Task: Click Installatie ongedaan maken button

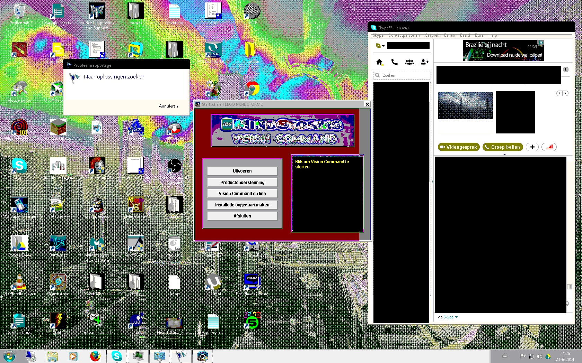Action: coord(242,205)
